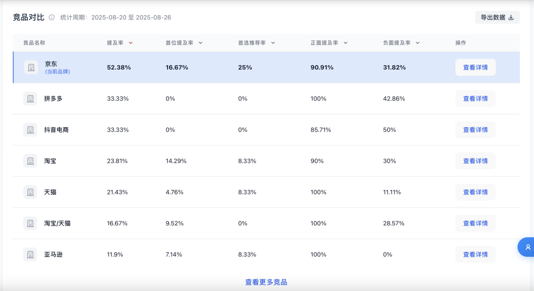Click 查看详情 for 拼多多
The width and height of the screenshot is (534, 291).
[x=476, y=99]
